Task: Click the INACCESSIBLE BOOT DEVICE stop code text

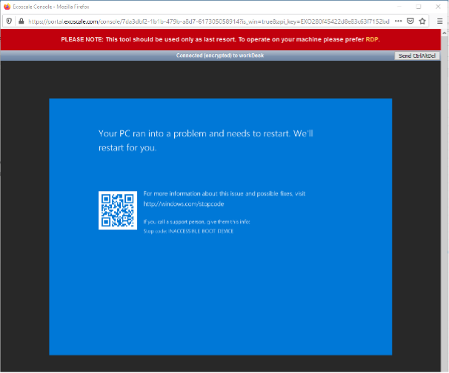Action: pos(201,231)
